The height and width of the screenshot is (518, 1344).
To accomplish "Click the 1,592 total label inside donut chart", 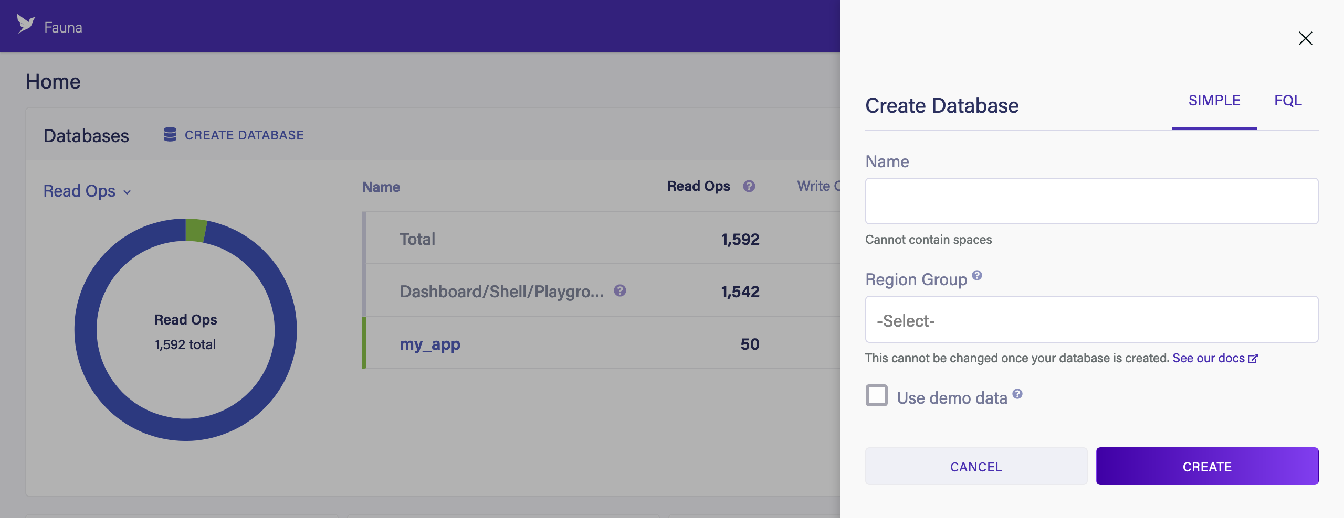I will tap(185, 344).
